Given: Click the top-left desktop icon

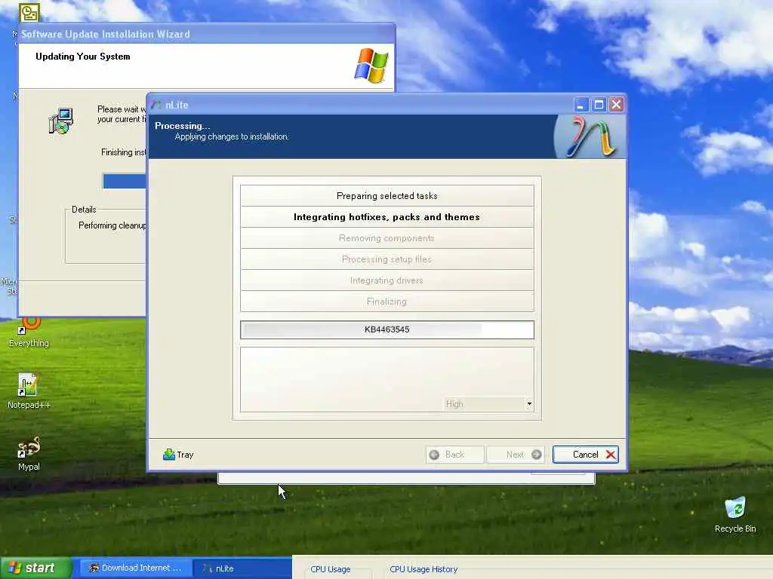Looking at the screenshot, I should pos(29,12).
